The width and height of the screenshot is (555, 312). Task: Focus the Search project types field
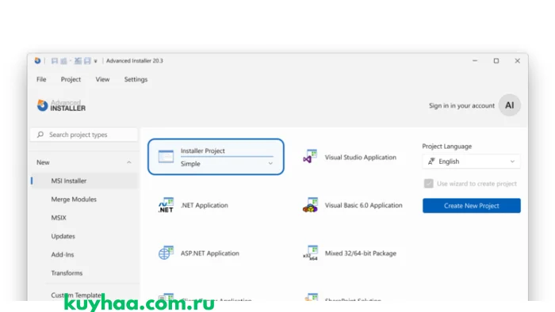[x=84, y=135]
